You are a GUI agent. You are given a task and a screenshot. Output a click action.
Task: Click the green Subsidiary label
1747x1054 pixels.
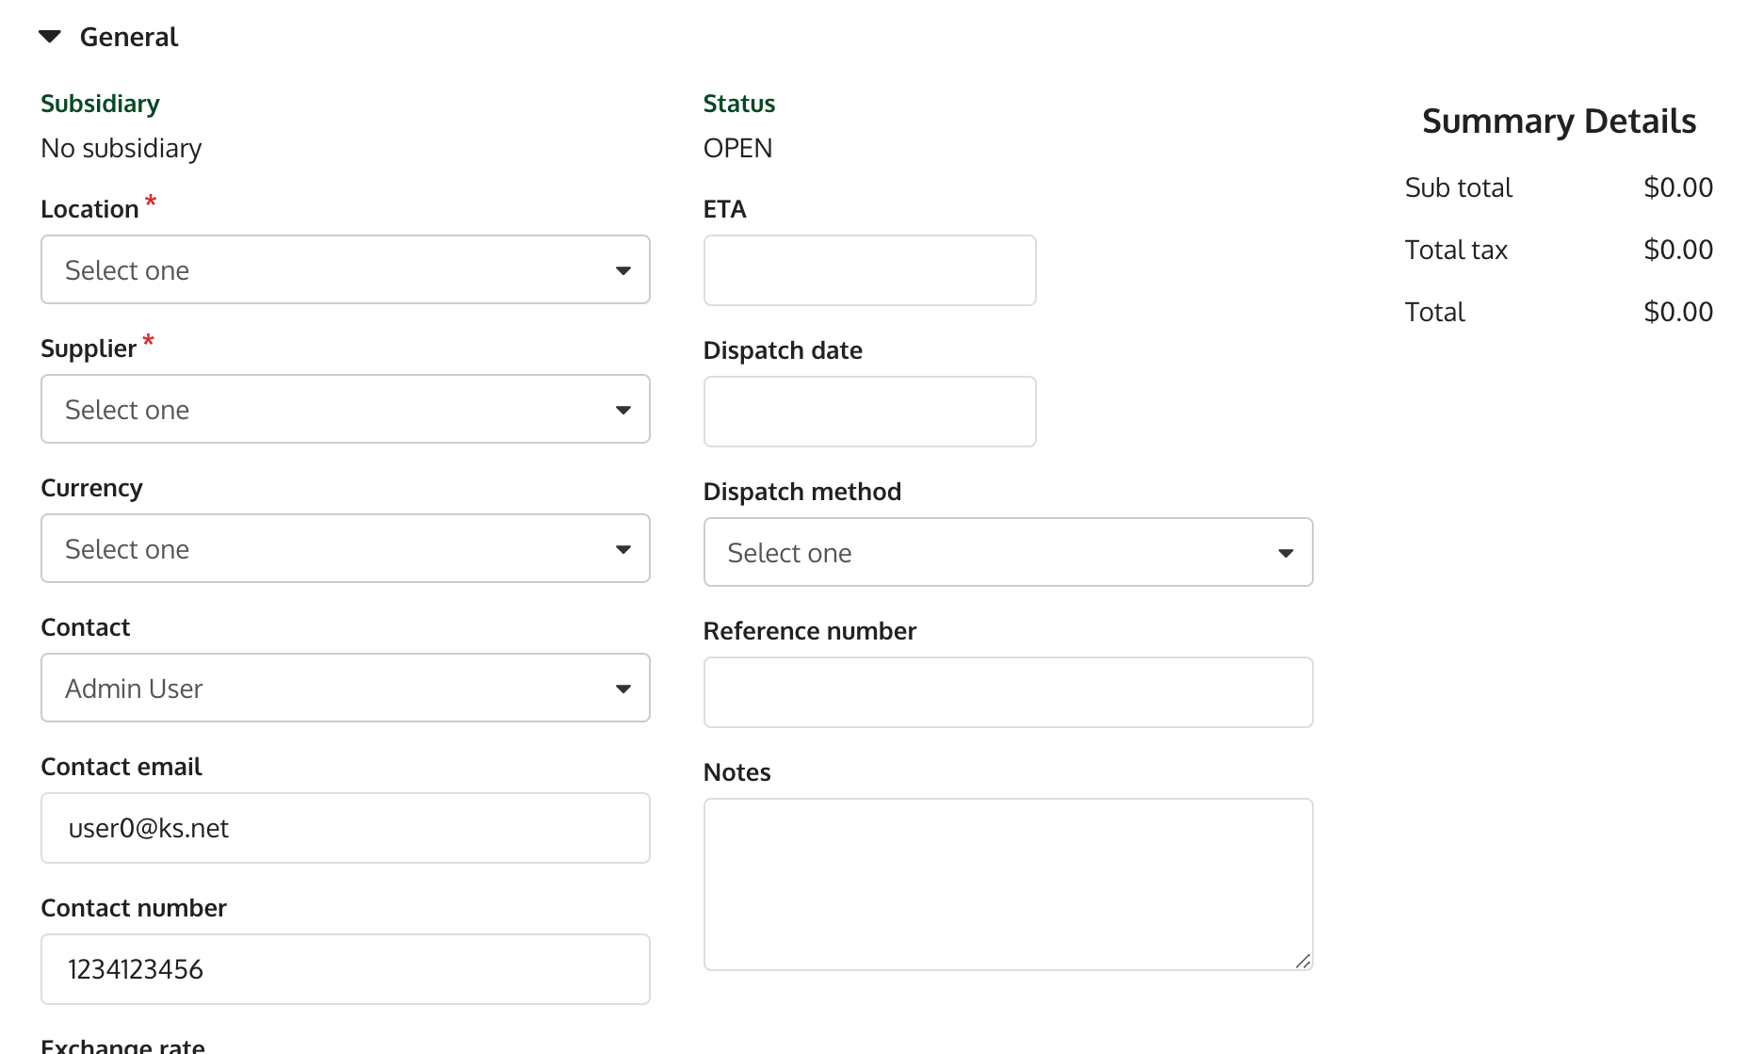pos(100,104)
